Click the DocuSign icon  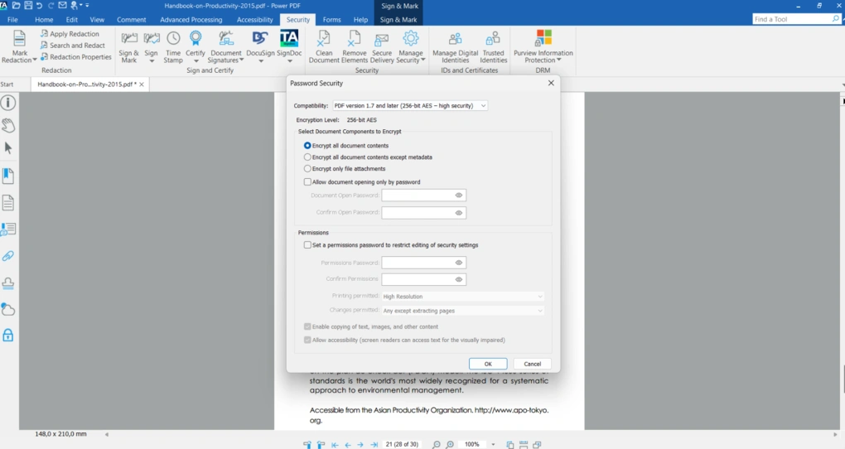pos(260,39)
